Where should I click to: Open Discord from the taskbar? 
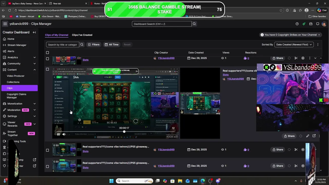218,181
